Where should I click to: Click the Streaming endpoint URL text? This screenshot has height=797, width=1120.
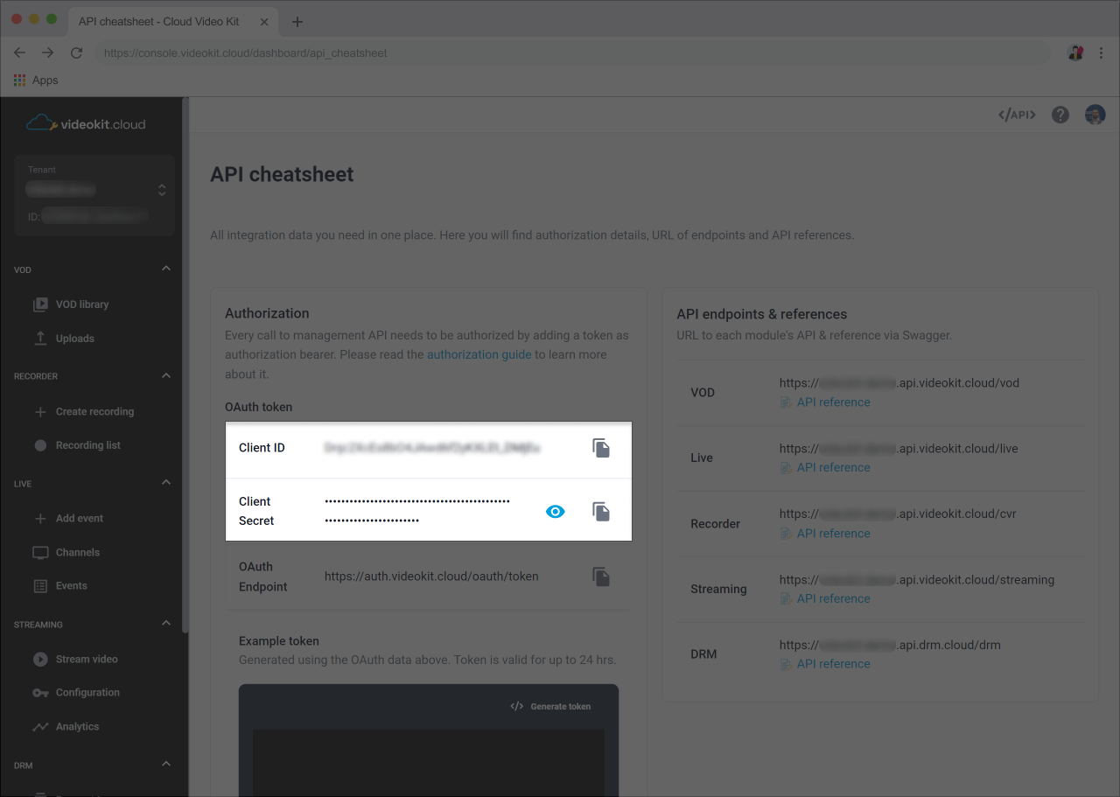pyautogui.click(x=917, y=579)
